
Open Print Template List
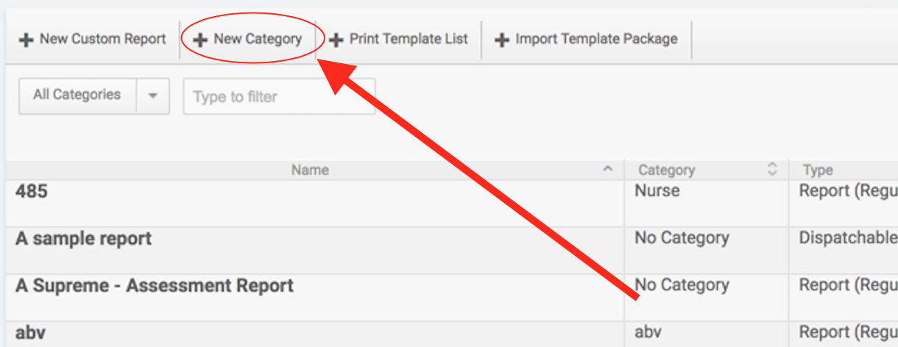click(398, 40)
